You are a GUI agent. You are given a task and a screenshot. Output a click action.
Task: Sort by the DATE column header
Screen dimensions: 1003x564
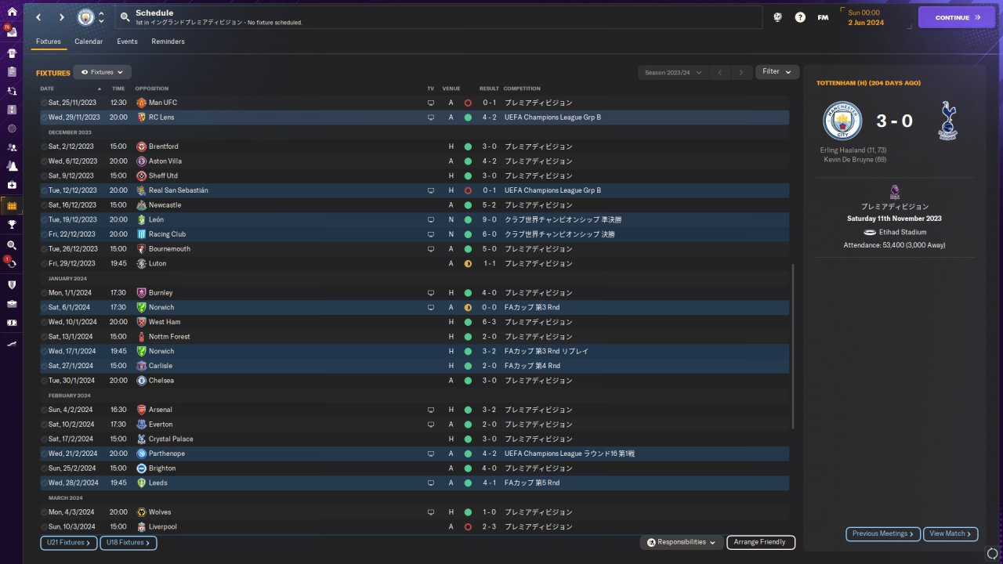(x=47, y=89)
